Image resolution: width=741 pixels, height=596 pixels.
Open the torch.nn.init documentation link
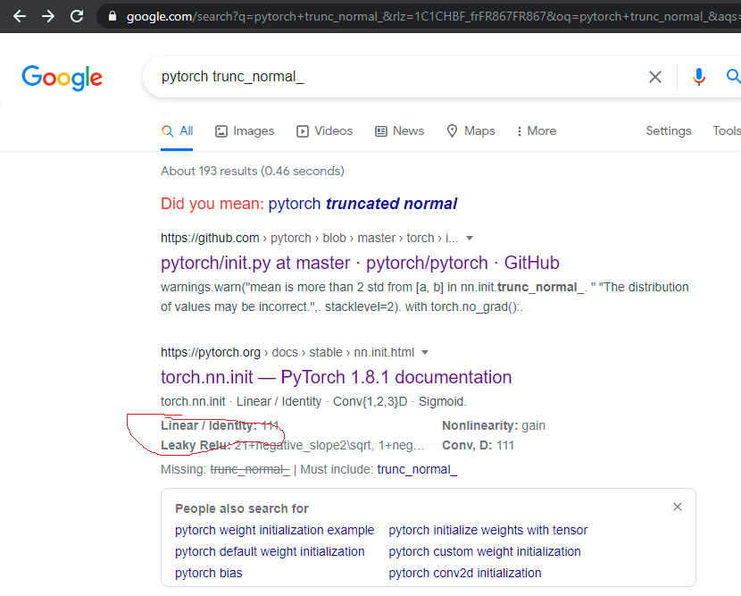click(335, 377)
